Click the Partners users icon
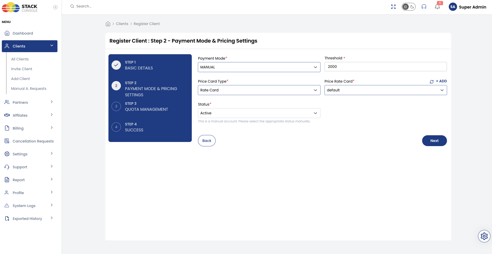Screen dimensions: 492x254 coord(7,102)
